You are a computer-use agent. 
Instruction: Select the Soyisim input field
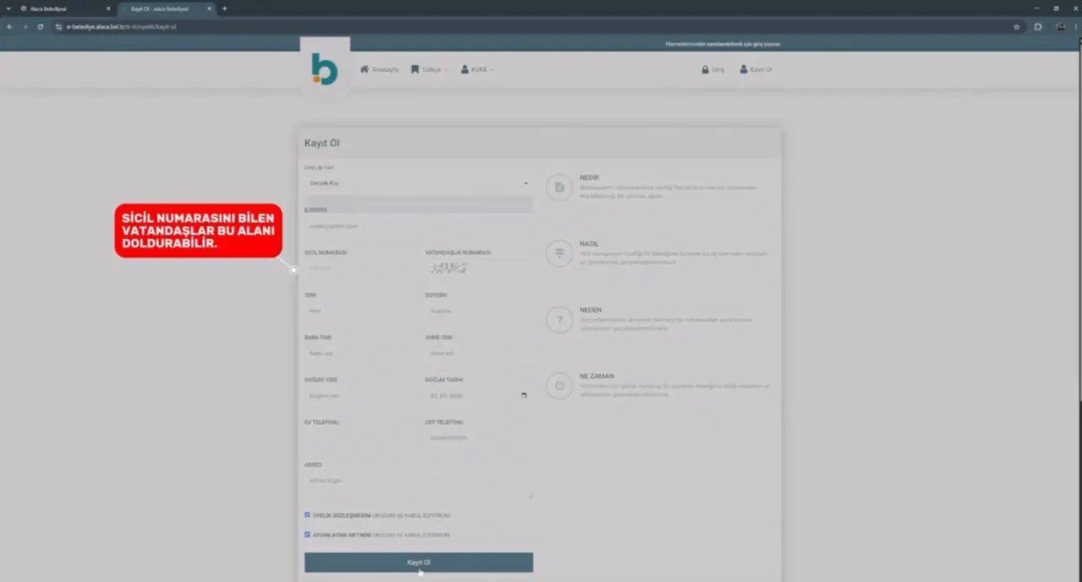point(478,311)
